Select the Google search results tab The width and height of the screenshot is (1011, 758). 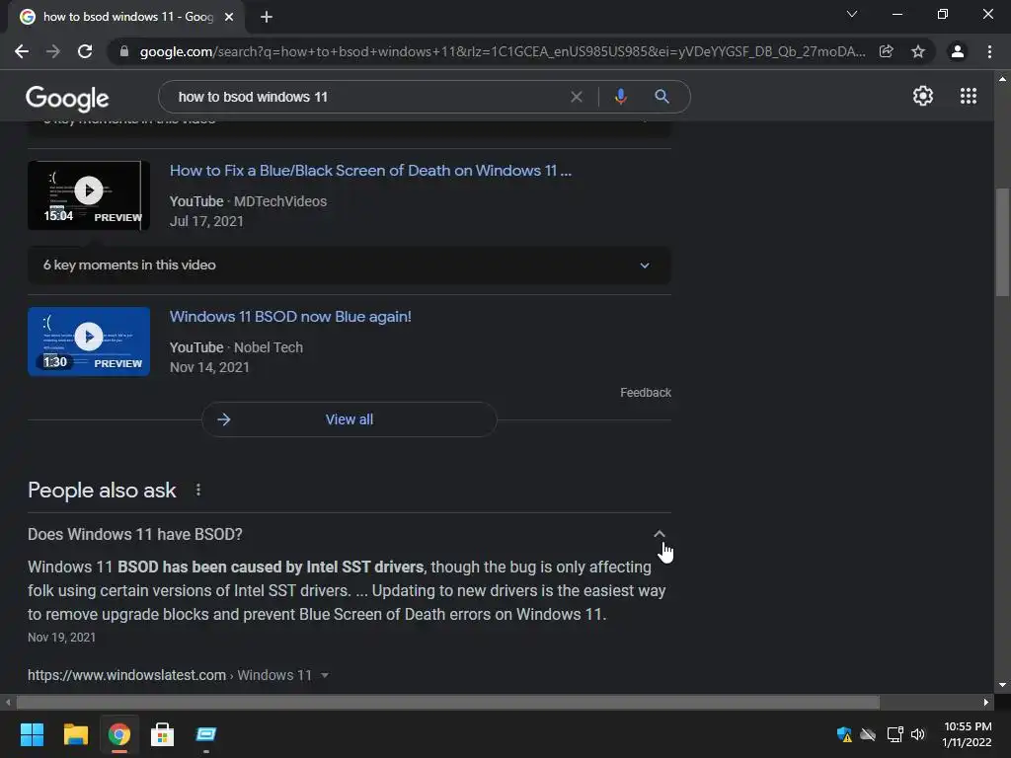pyautogui.click(x=126, y=18)
